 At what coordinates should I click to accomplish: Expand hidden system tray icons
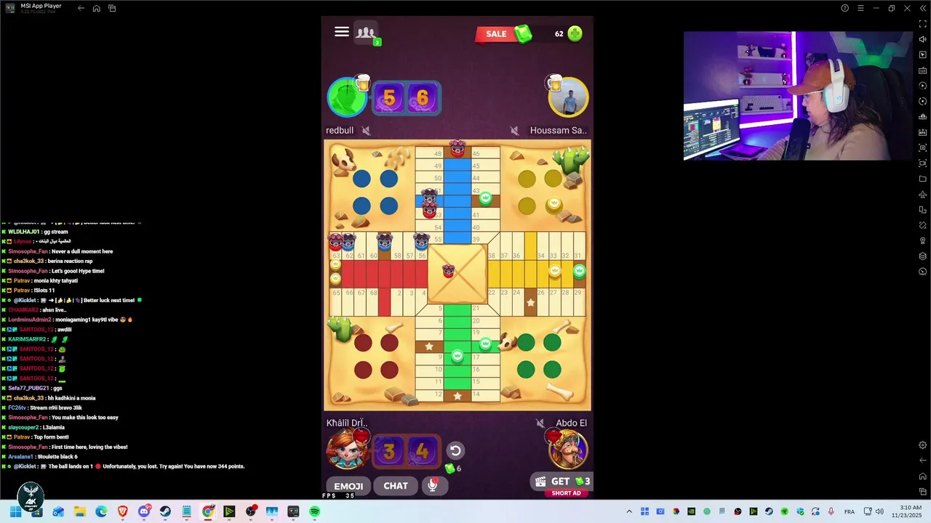[629, 511]
